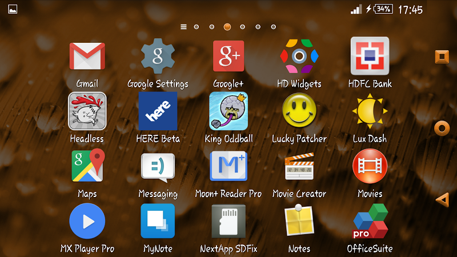Launch Moon+ Reader Pro
The image size is (457, 257).
click(228, 166)
